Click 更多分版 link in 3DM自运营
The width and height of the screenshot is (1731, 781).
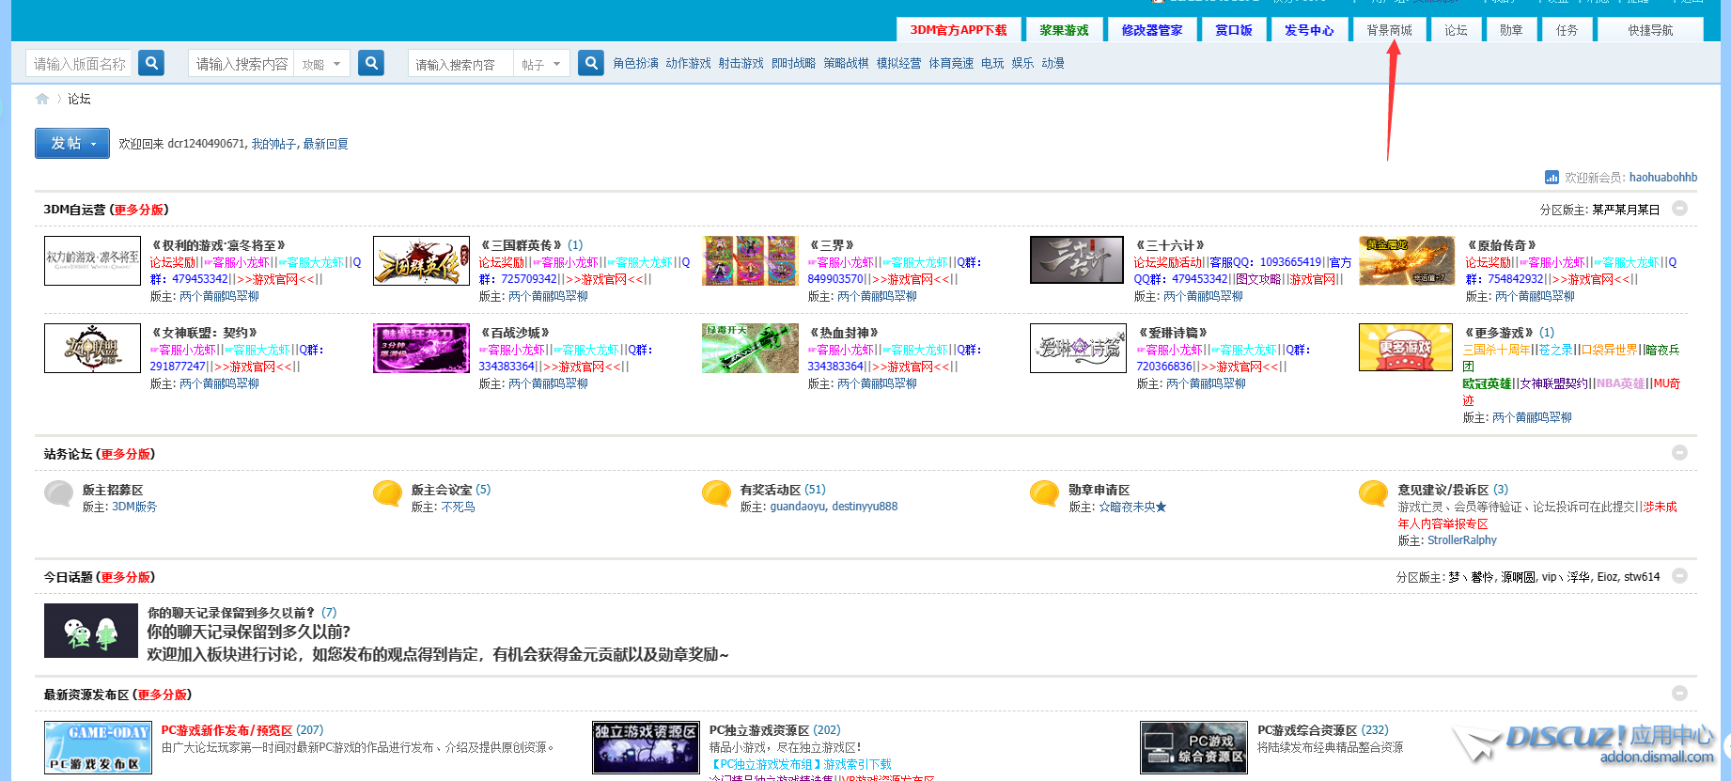139,210
